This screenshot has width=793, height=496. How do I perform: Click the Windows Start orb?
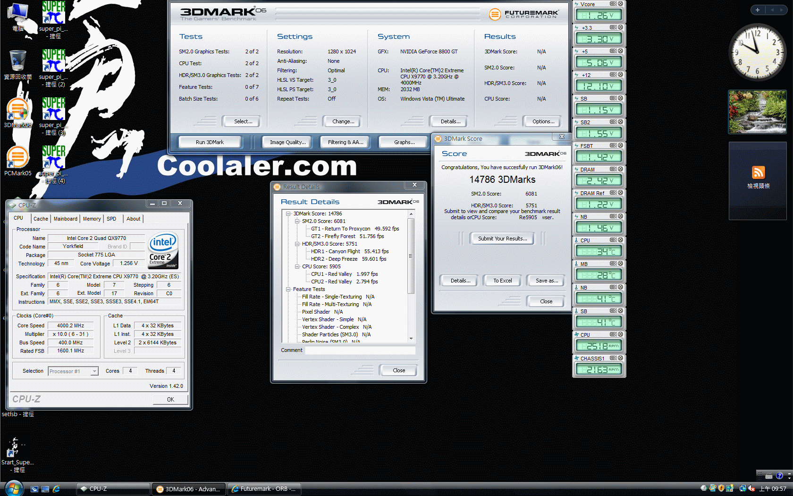coord(13,488)
